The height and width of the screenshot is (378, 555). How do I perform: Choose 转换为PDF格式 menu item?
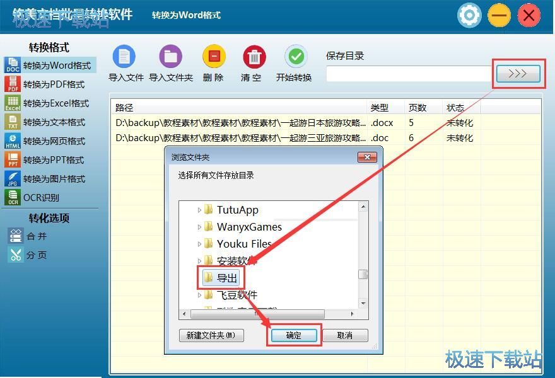pyautogui.click(x=54, y=84)
